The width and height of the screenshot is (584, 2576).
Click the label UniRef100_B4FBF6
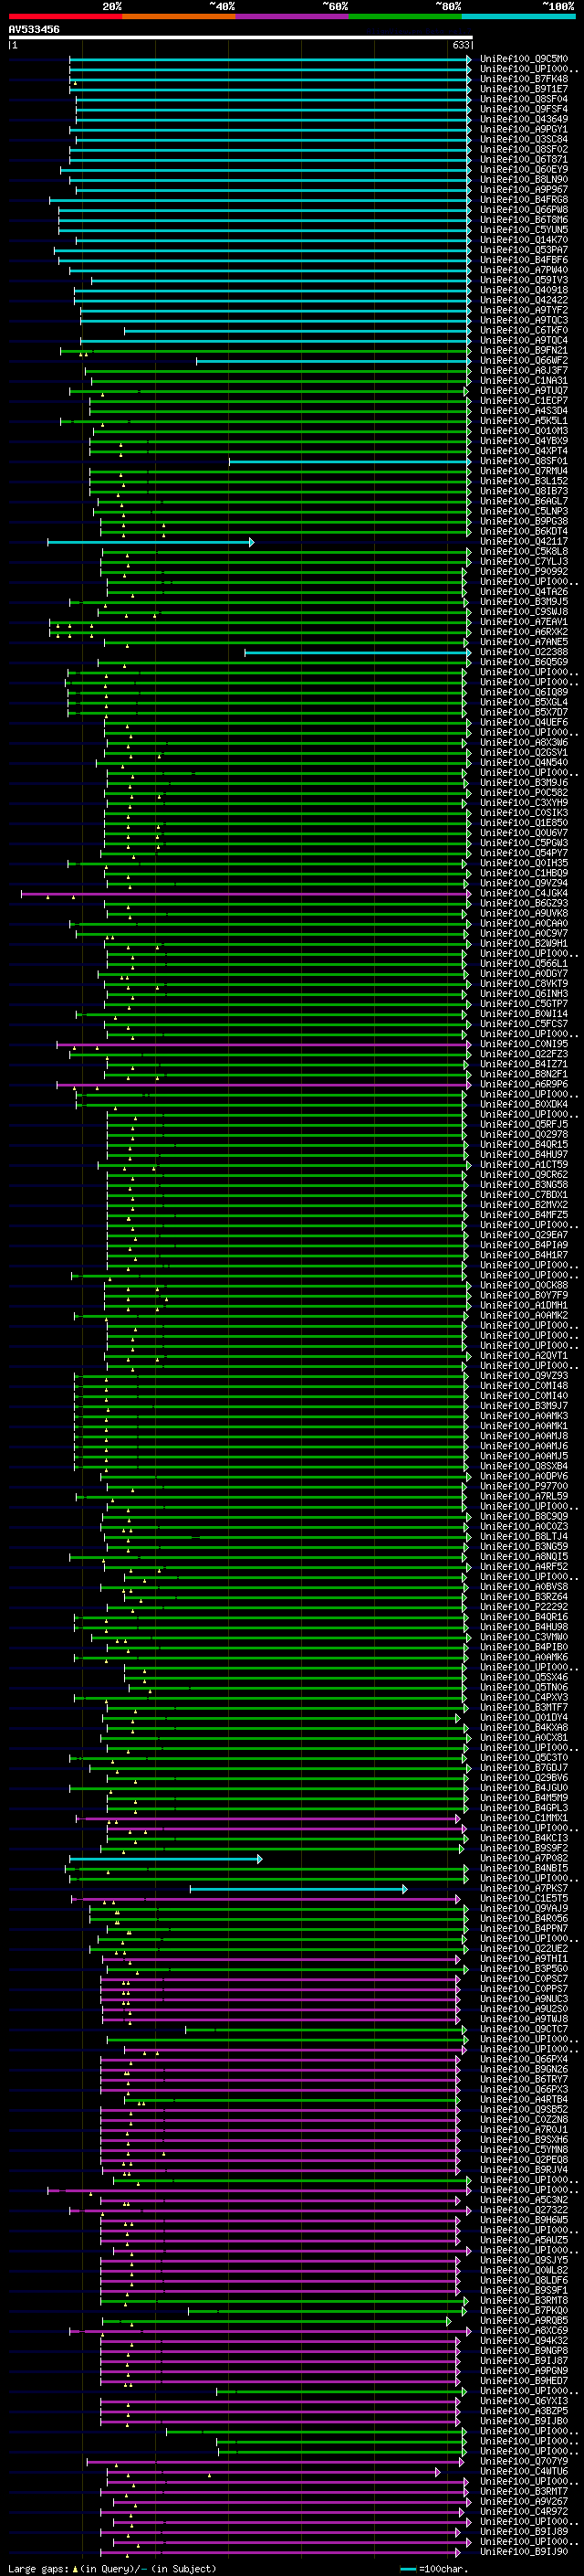coord(524,260)
